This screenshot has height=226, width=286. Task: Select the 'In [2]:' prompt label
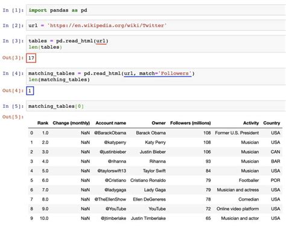click(13, 25)
